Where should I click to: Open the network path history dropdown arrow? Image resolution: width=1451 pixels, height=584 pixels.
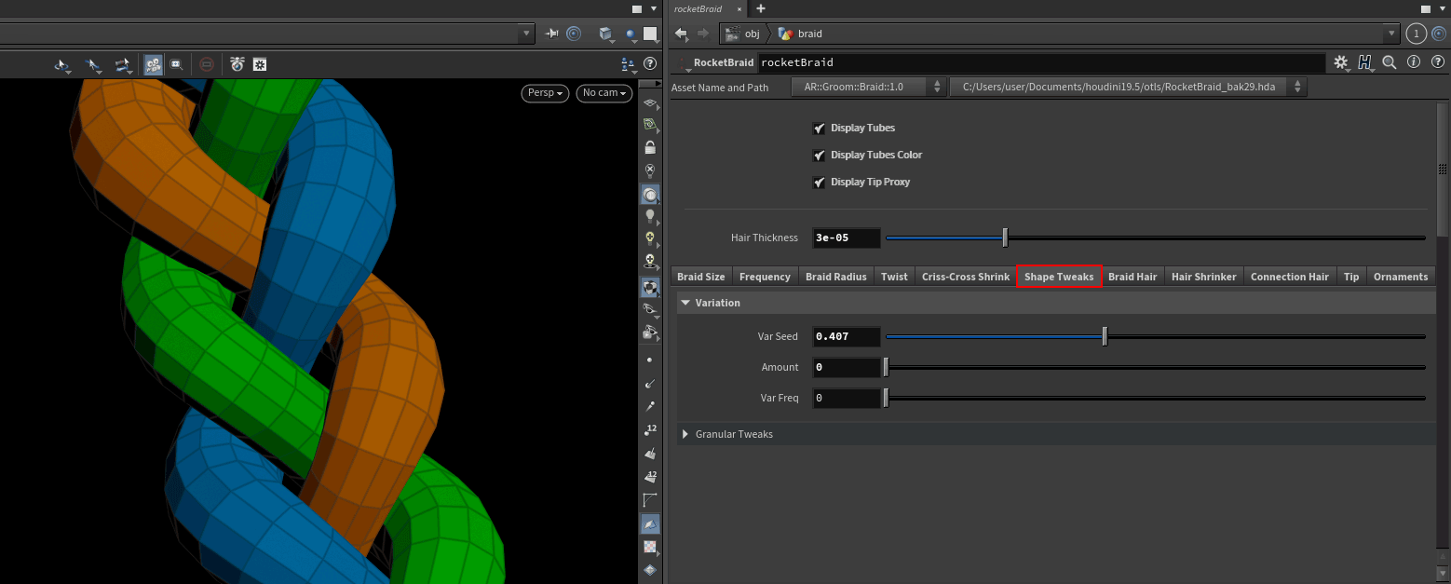[1391, 34]
